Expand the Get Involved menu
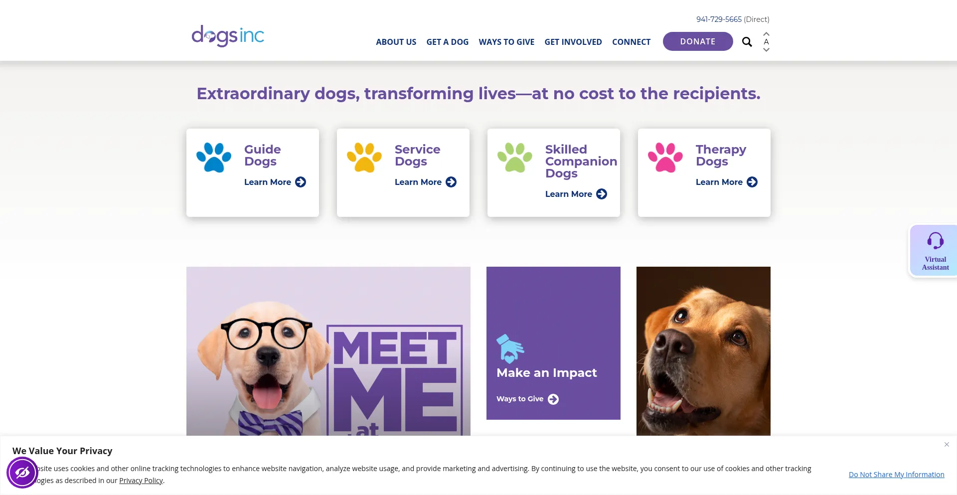957x495 pixels. point(573,42)
